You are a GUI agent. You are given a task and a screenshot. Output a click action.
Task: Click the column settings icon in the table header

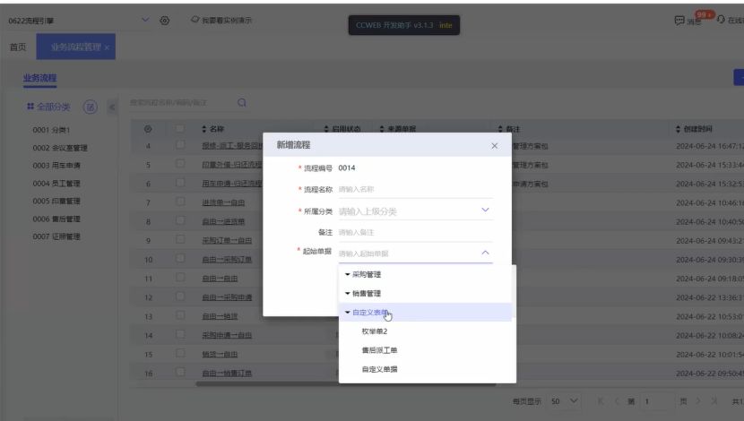pos(148,129)
